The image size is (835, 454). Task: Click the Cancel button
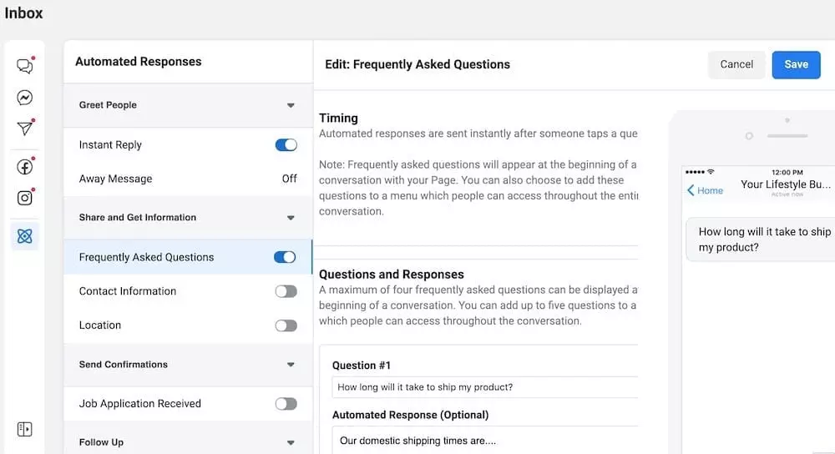click(736, 64)
